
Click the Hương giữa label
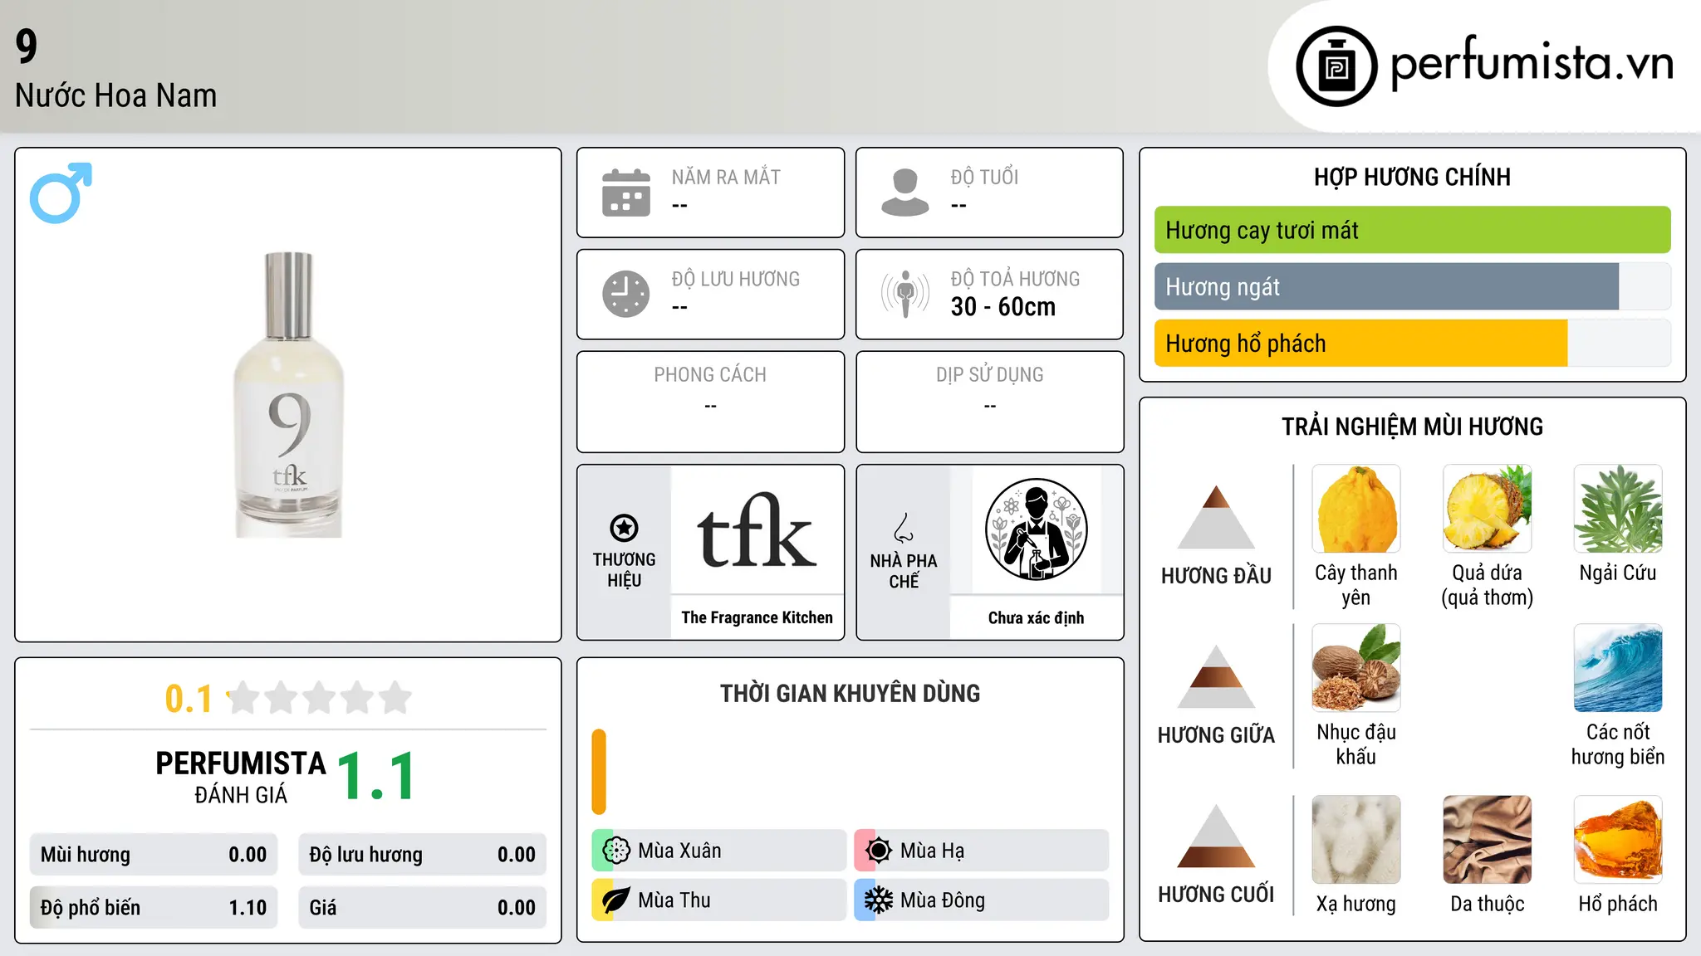click(1216, 735)
